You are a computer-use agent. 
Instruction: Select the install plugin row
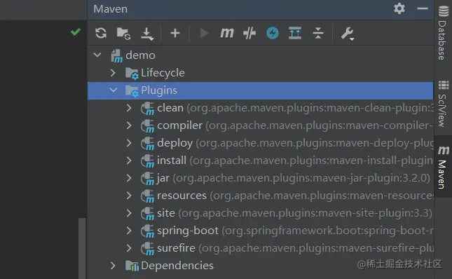pos(260,161)
